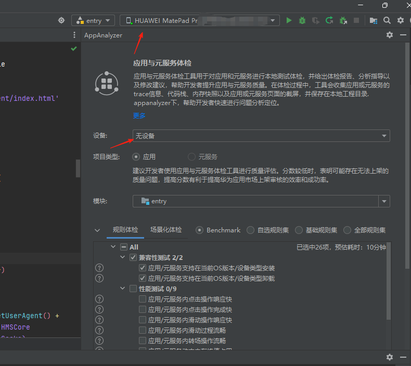Stop the running process square
Screen dimensions: 411x366
pyautogui.click(x=356, y=20)
